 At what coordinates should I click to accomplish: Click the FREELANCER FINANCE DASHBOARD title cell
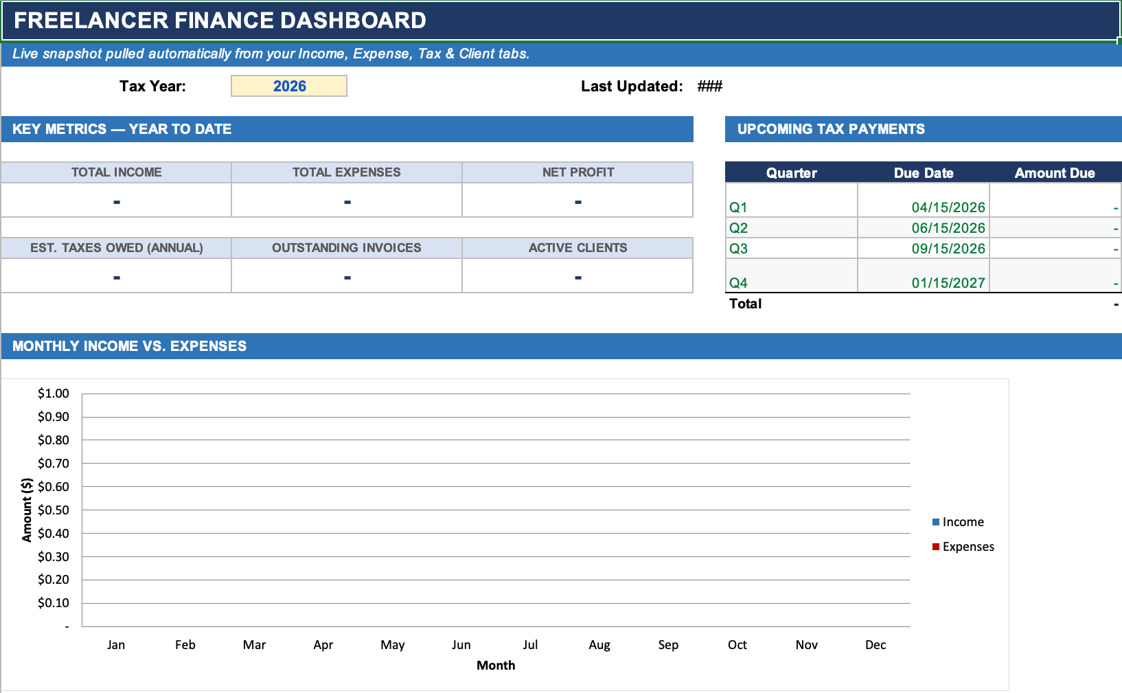(x=560, y=21)
